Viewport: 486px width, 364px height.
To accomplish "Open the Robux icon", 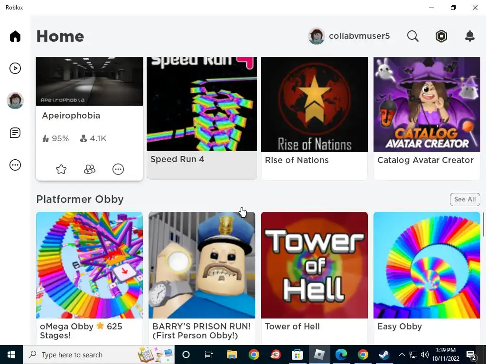I will pos(441,36).
